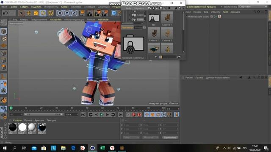The height and width of the screenshot is (152, 271).
Task: Open the viewport Настройки menu
Action: (55, 20)
